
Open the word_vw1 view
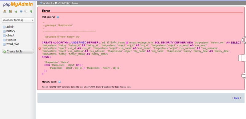click(x=13, y=44)
